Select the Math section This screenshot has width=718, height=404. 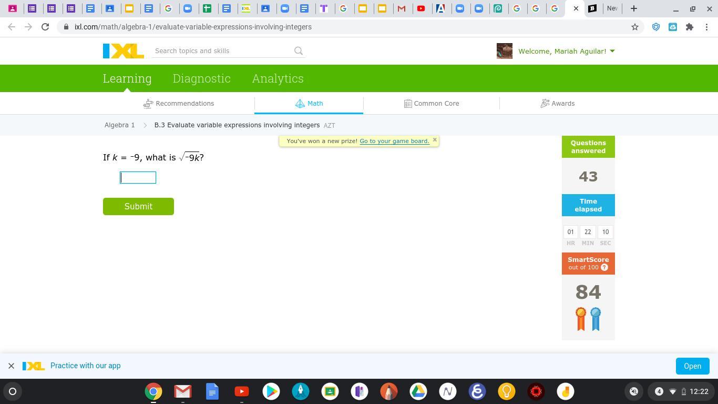[309, 104]
